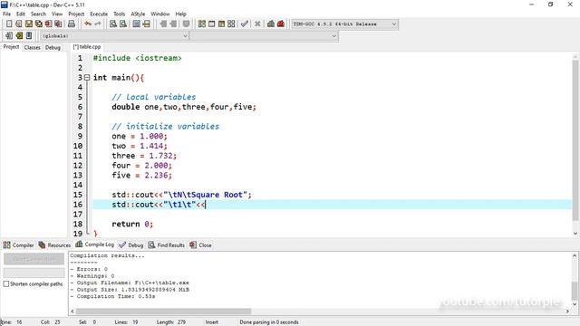Switch to the Project sidebar tab

coord(11,47)
